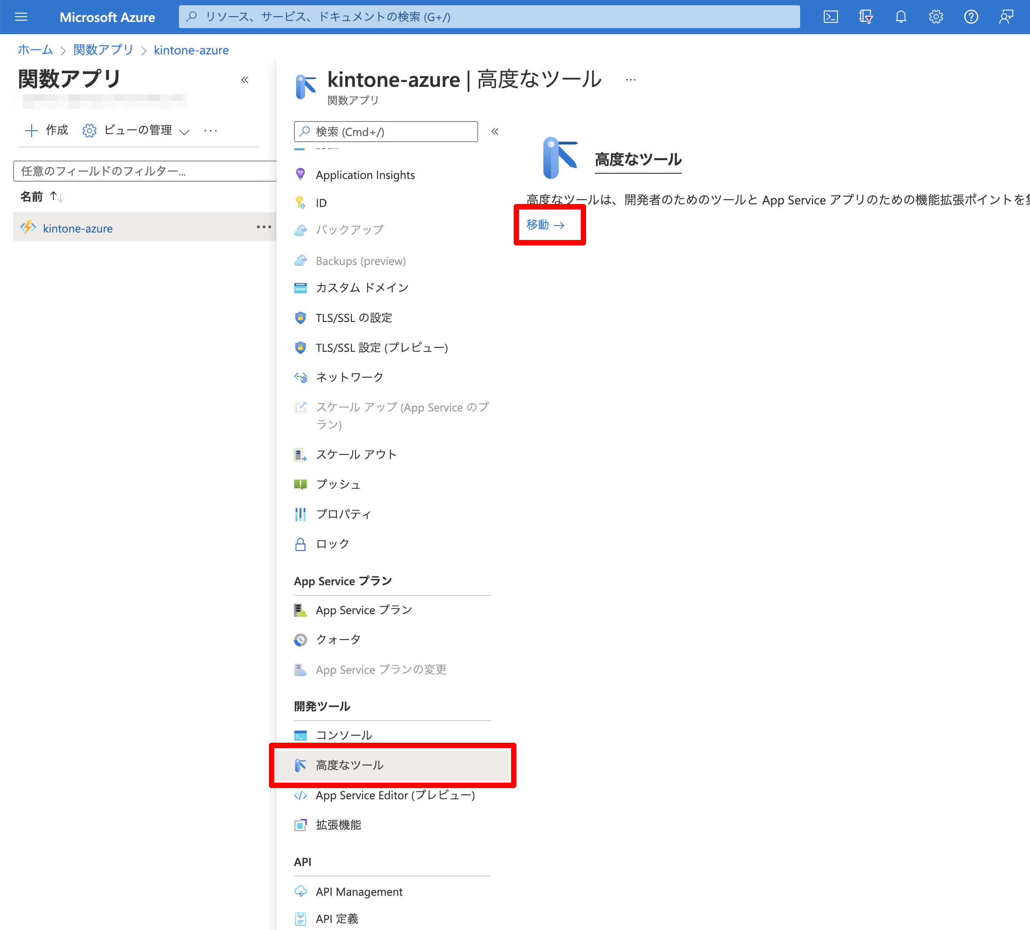Click the API 定義 document icon
1030x930 pixels.
[x=300, y=919]
